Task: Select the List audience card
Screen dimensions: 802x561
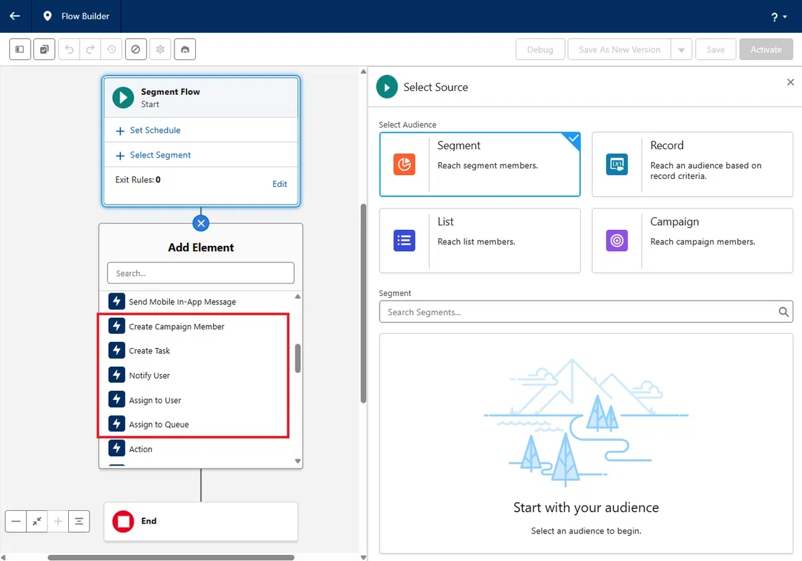Action: (480, 240)
